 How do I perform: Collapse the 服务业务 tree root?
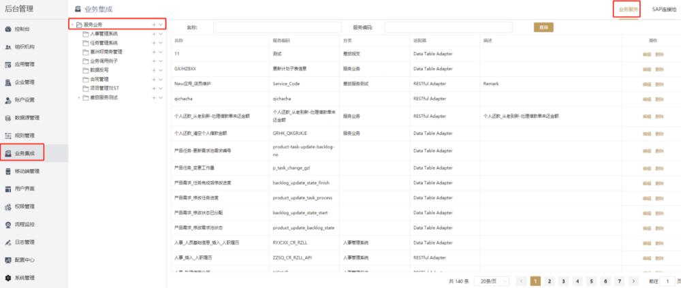click(72, 25)
